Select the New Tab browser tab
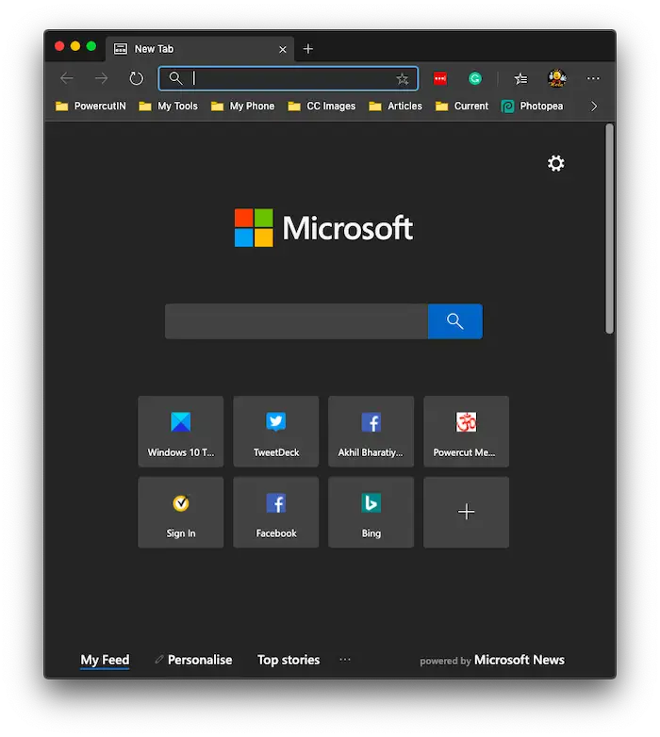The width and height of the screenshot is (660, 737). [200, 49]
